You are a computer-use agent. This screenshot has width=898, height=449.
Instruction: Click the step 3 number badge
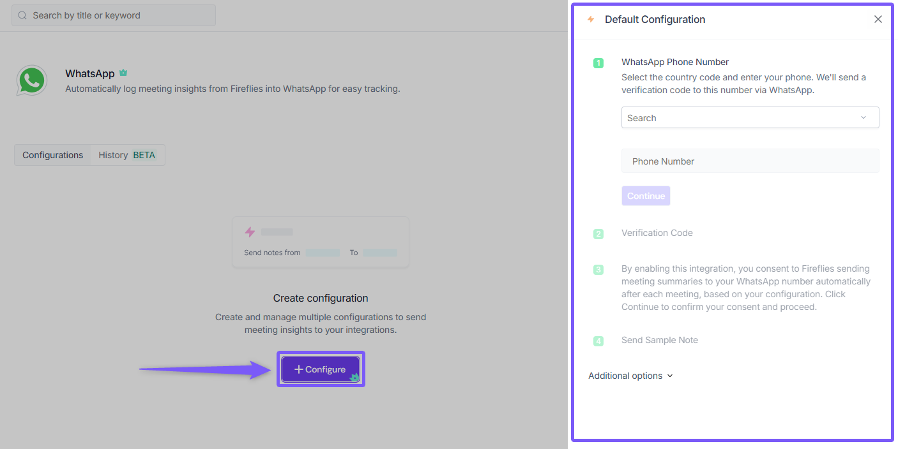(598, 269)
